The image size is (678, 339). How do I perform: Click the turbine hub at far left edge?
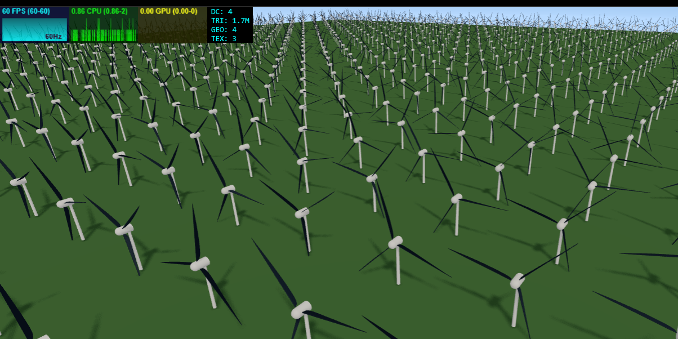[x=19, y=182]
